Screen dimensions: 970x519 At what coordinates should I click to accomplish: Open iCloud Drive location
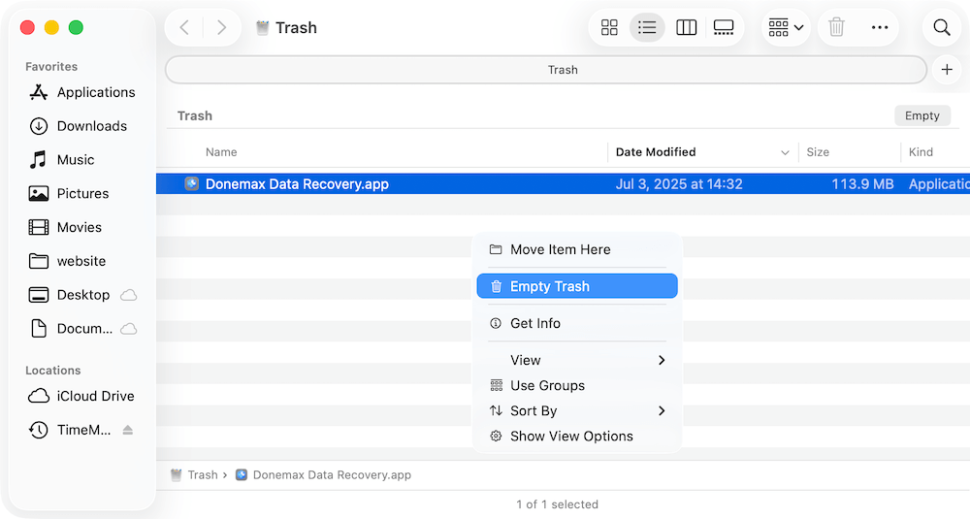click(95, 396)
